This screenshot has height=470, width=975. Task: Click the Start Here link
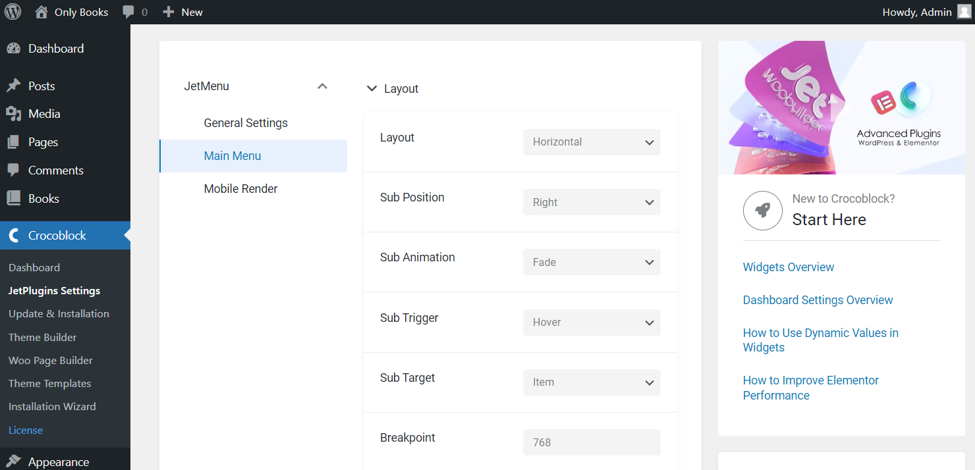coord(829,220)
